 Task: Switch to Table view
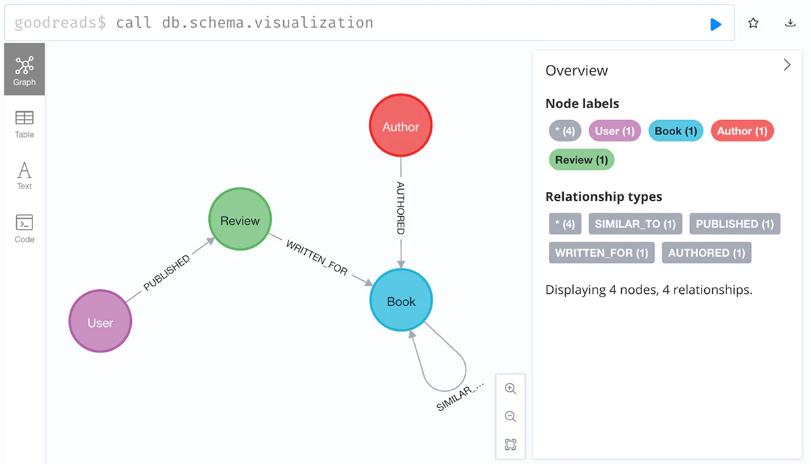tap(24, 124)
